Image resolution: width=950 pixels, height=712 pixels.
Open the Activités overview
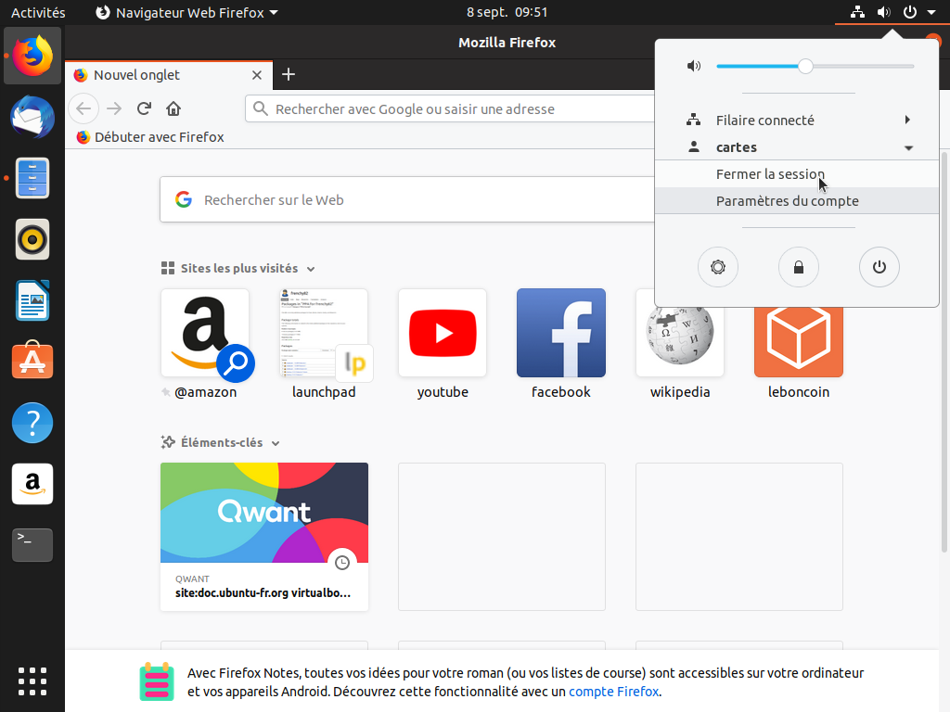37,12
